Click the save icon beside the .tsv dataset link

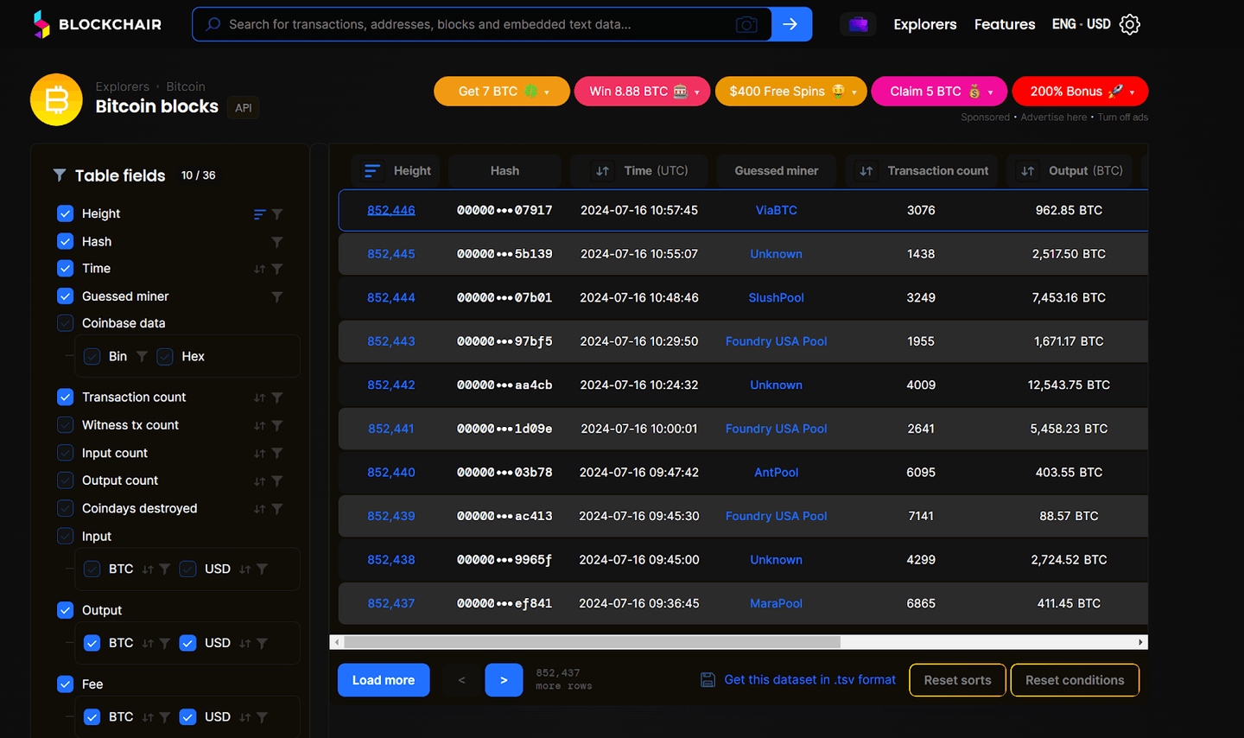pyautogui.click(x=706, y=679)
